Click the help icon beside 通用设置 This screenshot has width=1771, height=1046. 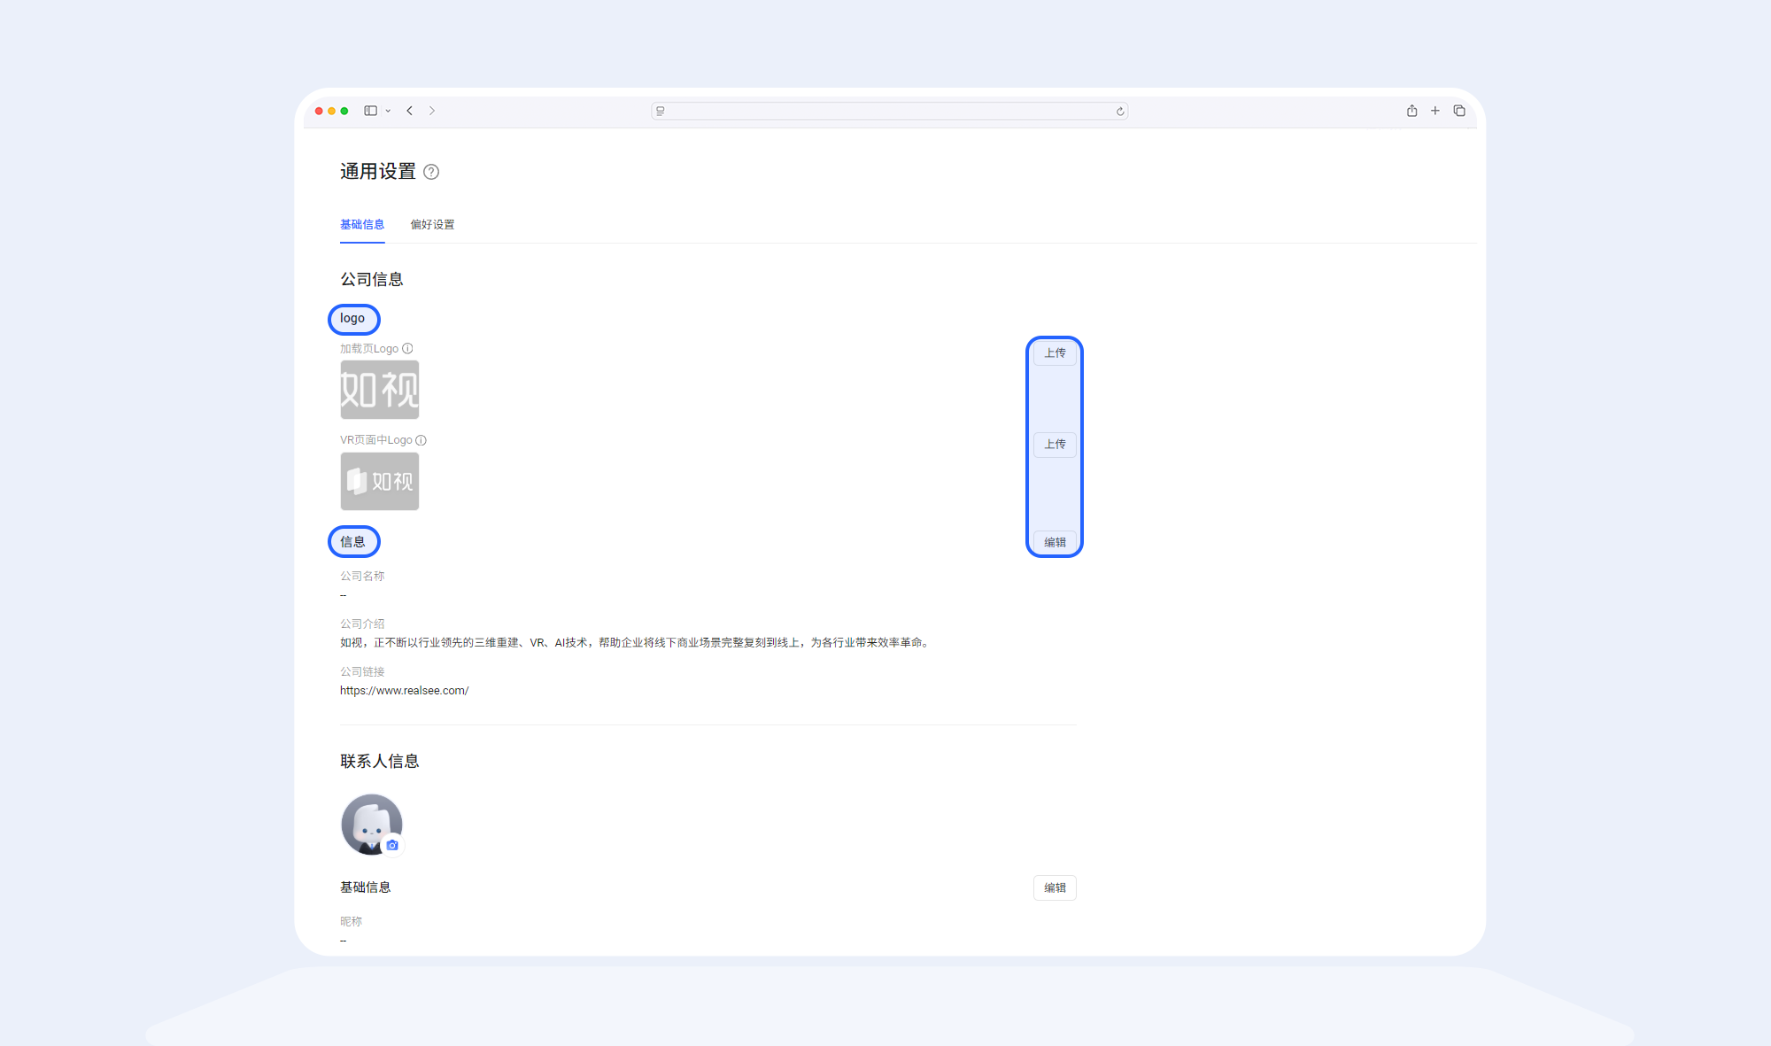click(431, 172)
